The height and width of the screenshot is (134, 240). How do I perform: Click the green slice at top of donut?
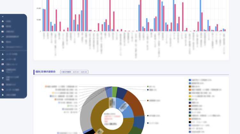pos(115,90)
